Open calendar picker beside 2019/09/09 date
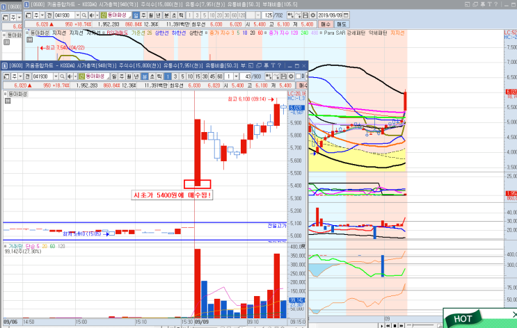 point(346,15)
